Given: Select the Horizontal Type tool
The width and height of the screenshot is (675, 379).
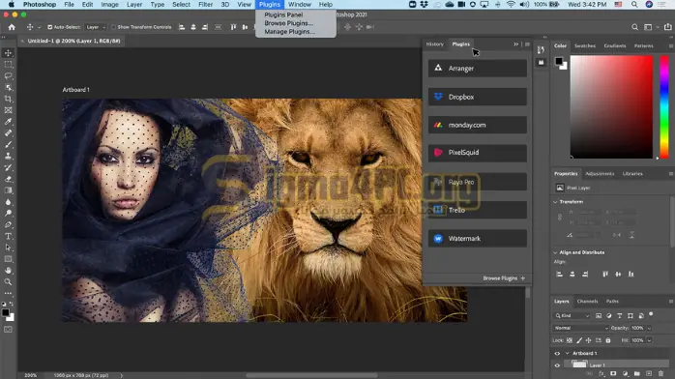Looking at the screenshot, I should click(x=8, y=236).
